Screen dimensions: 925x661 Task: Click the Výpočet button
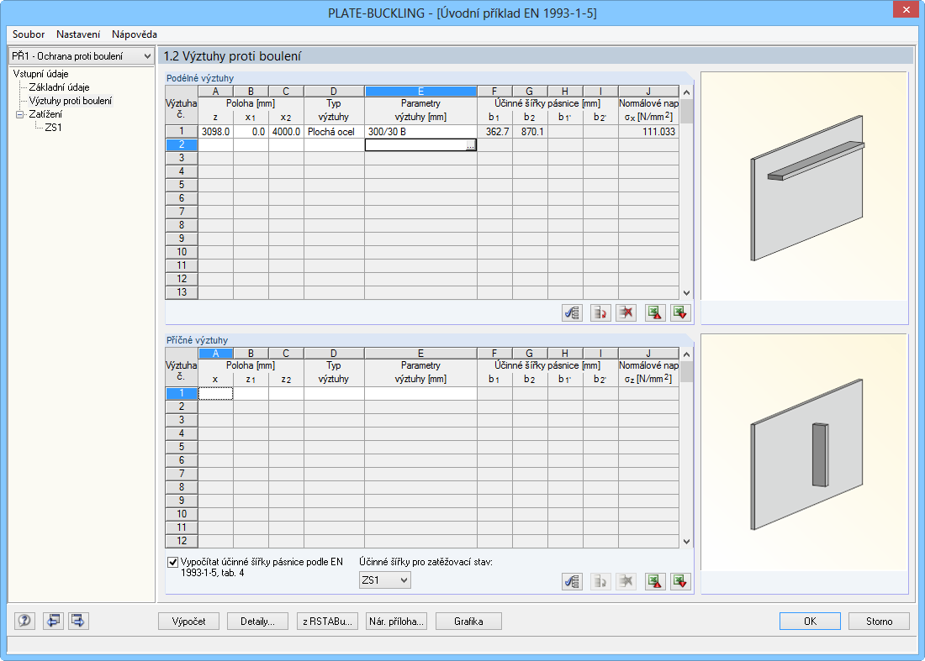click(188, 621)
